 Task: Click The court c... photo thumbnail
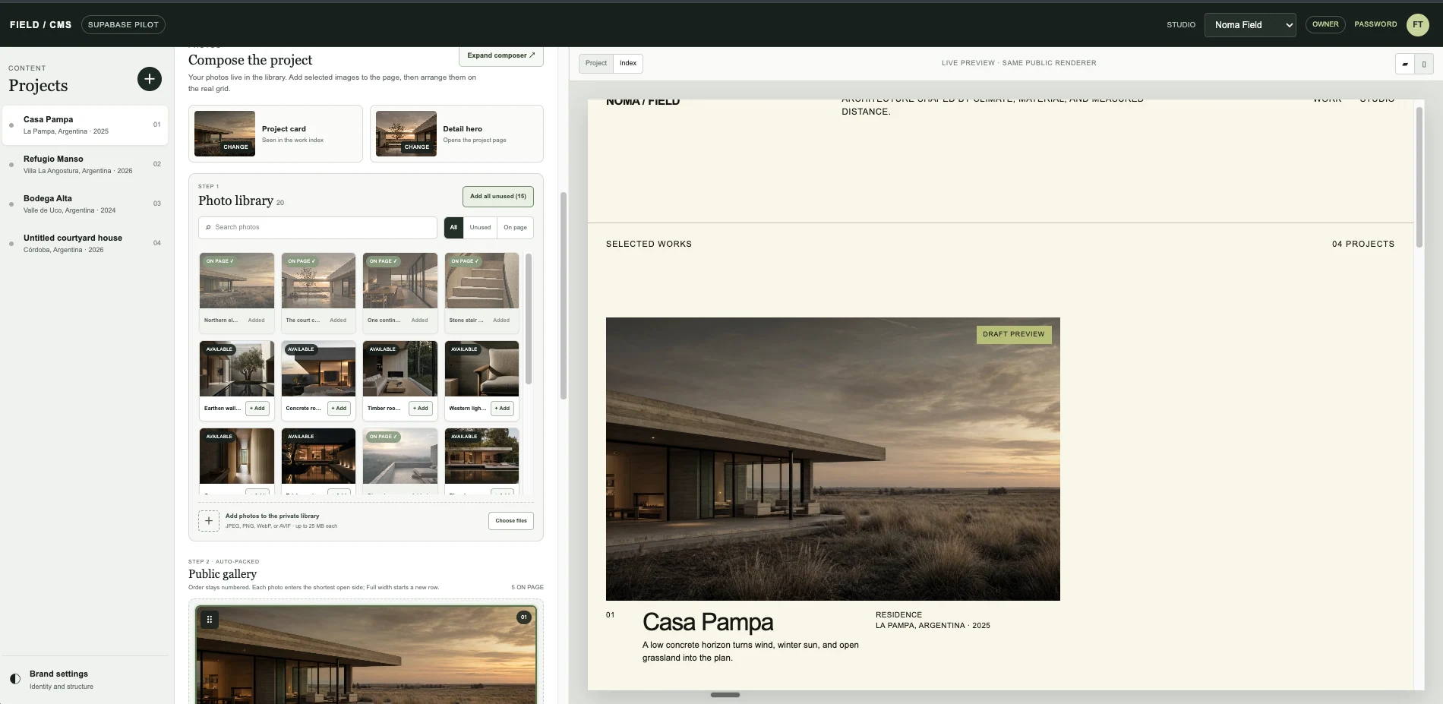[x=318, y=281]
